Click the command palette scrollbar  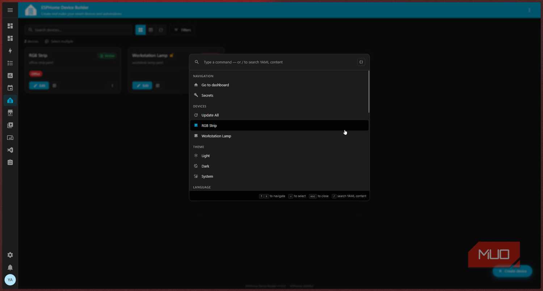[369, 91]
